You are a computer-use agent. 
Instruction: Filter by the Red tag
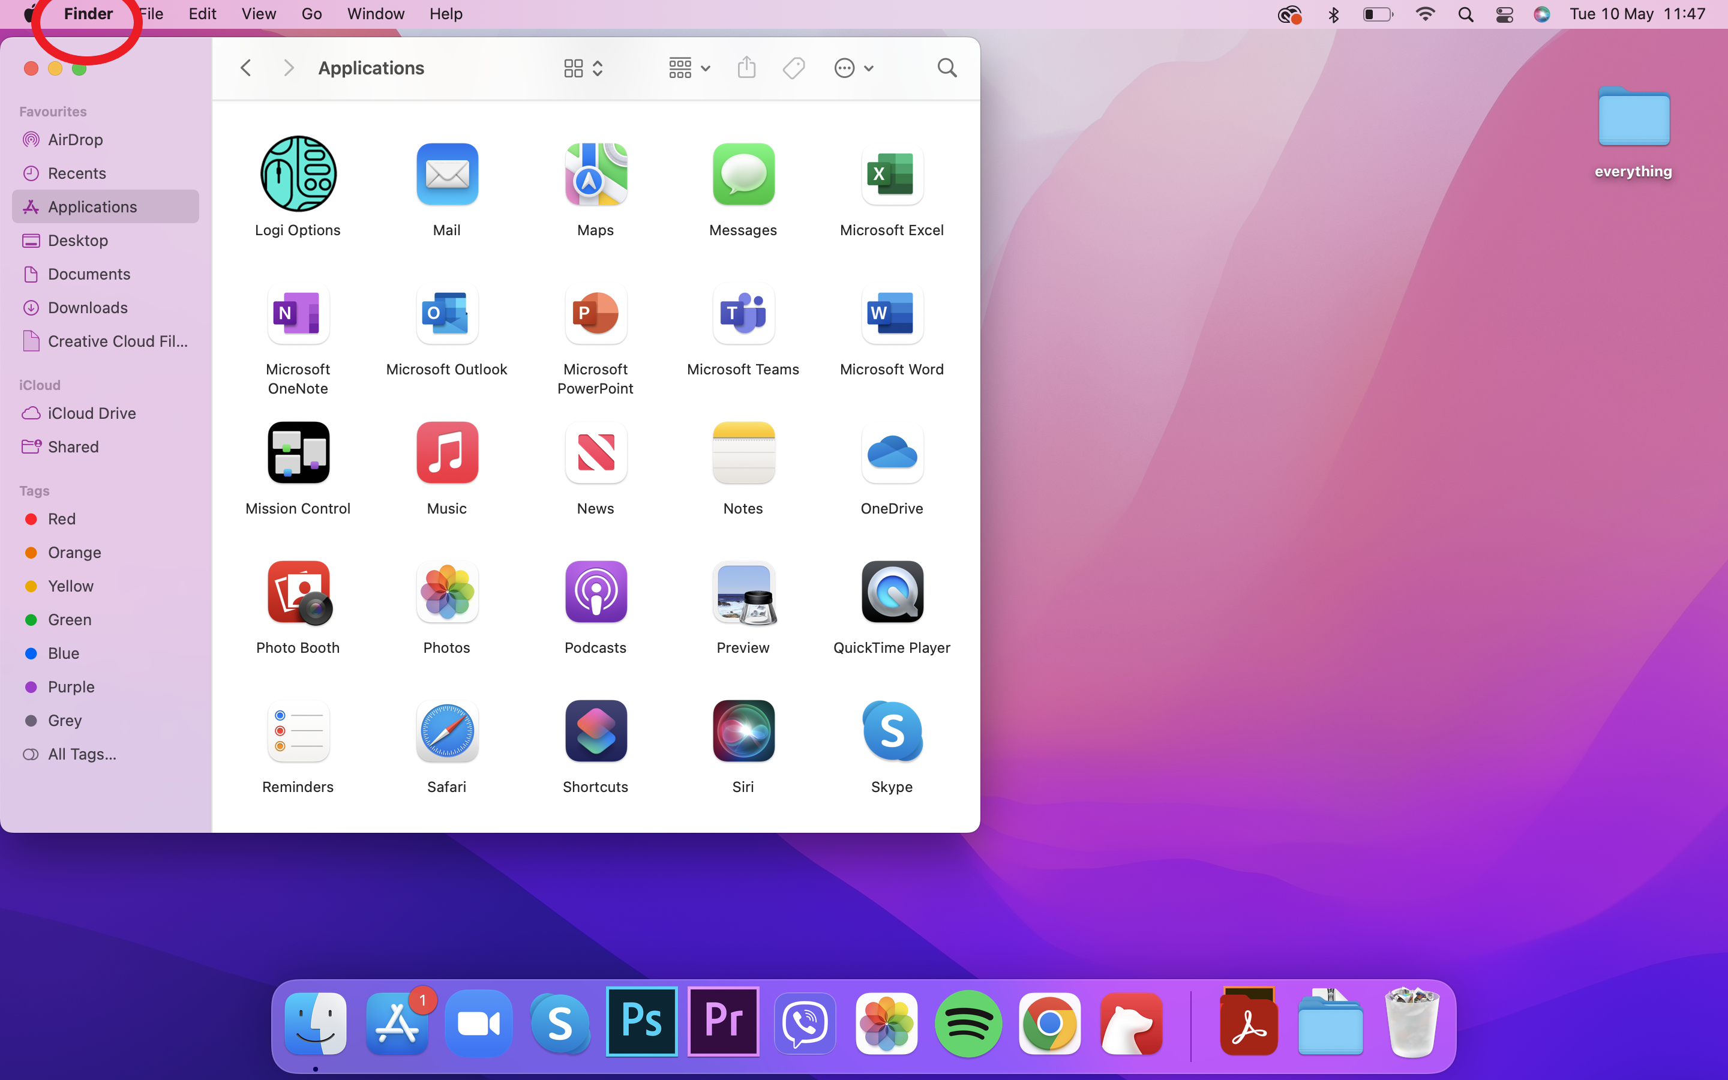(x=106, y=518)
